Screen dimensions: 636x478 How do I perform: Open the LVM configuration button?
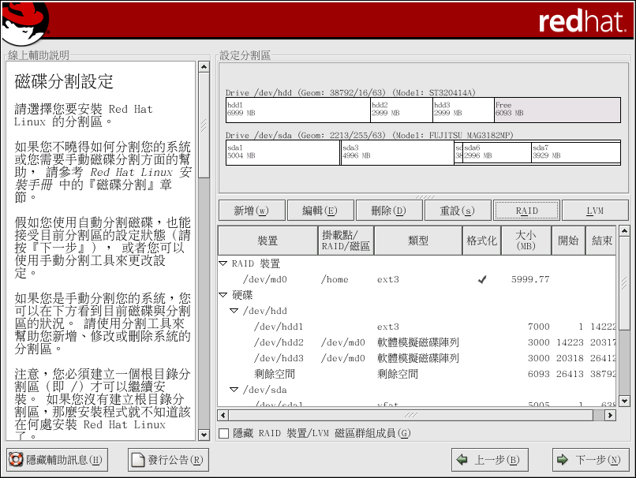[x=595, y=211]
